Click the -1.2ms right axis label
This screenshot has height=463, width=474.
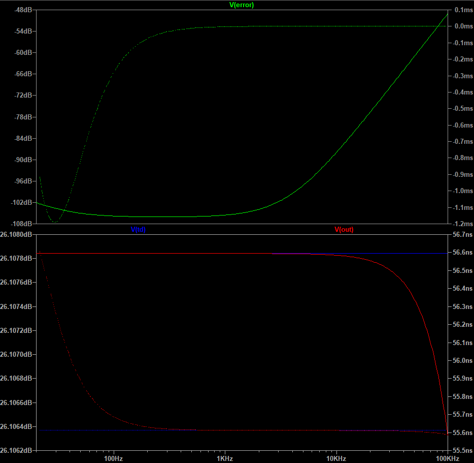pyautogui.click(x=462, y=224)
